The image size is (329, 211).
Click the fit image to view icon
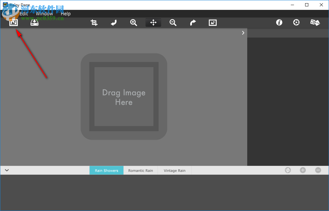pyautogui.click(x=213, y=23)
